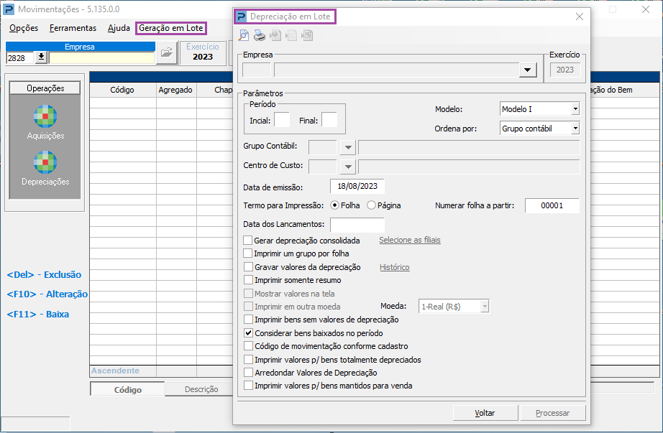663x433 pixels.
Task: Click the Ascendente label below the grid
Action: click(115, 371)
